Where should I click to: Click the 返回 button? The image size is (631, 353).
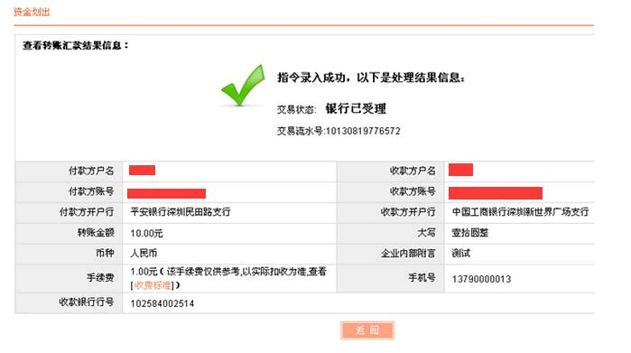367,330
